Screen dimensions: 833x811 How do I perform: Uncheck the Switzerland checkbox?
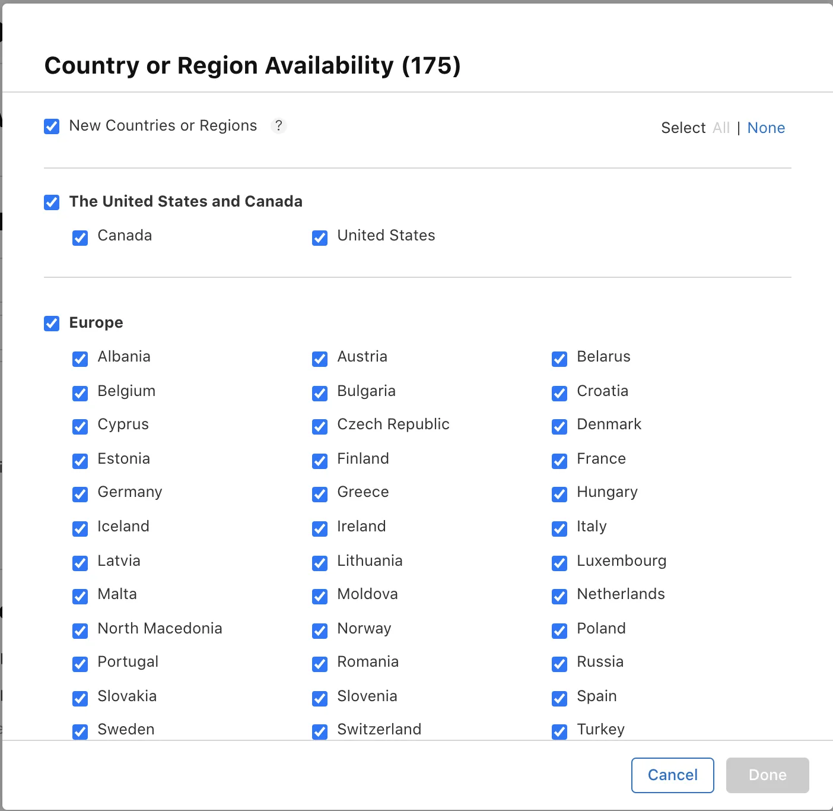[x=320, y=732]
